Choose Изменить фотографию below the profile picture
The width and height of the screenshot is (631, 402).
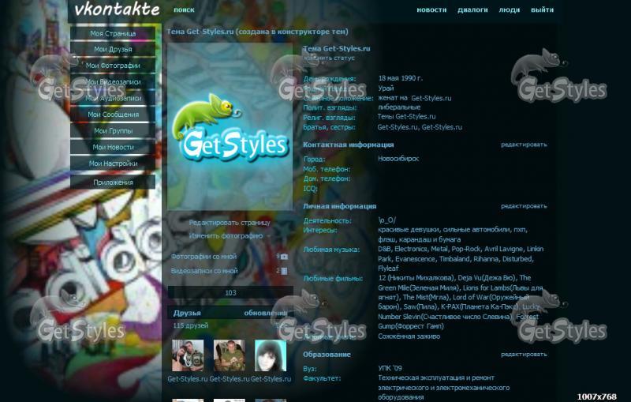226,235
